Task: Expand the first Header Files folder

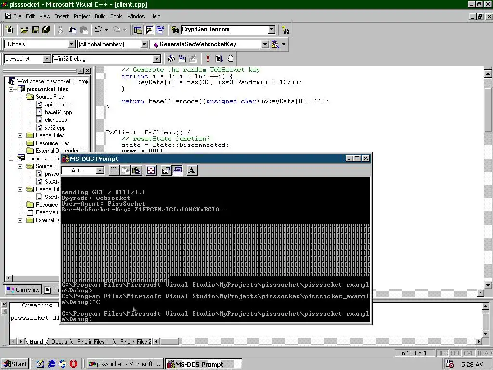Action: [x=20, y=135]
